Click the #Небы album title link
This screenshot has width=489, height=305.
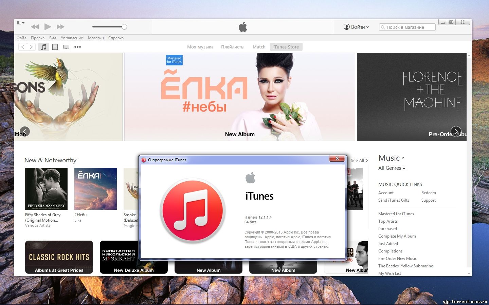81,215
